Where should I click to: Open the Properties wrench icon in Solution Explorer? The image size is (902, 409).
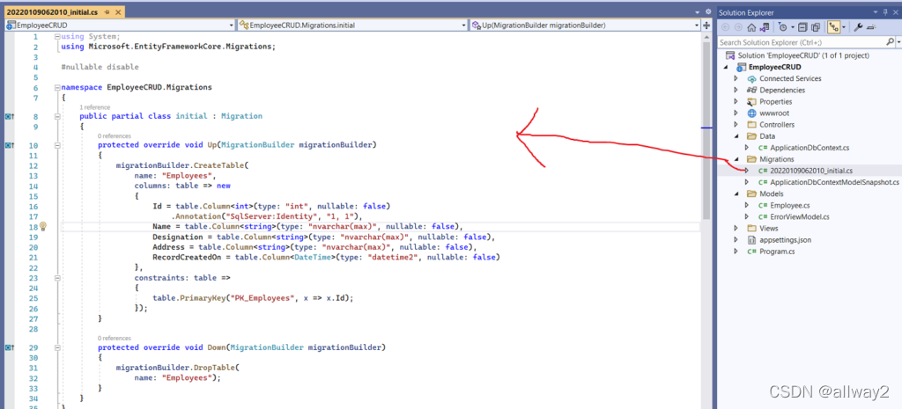pyautogui.click(x=858, y=27)
